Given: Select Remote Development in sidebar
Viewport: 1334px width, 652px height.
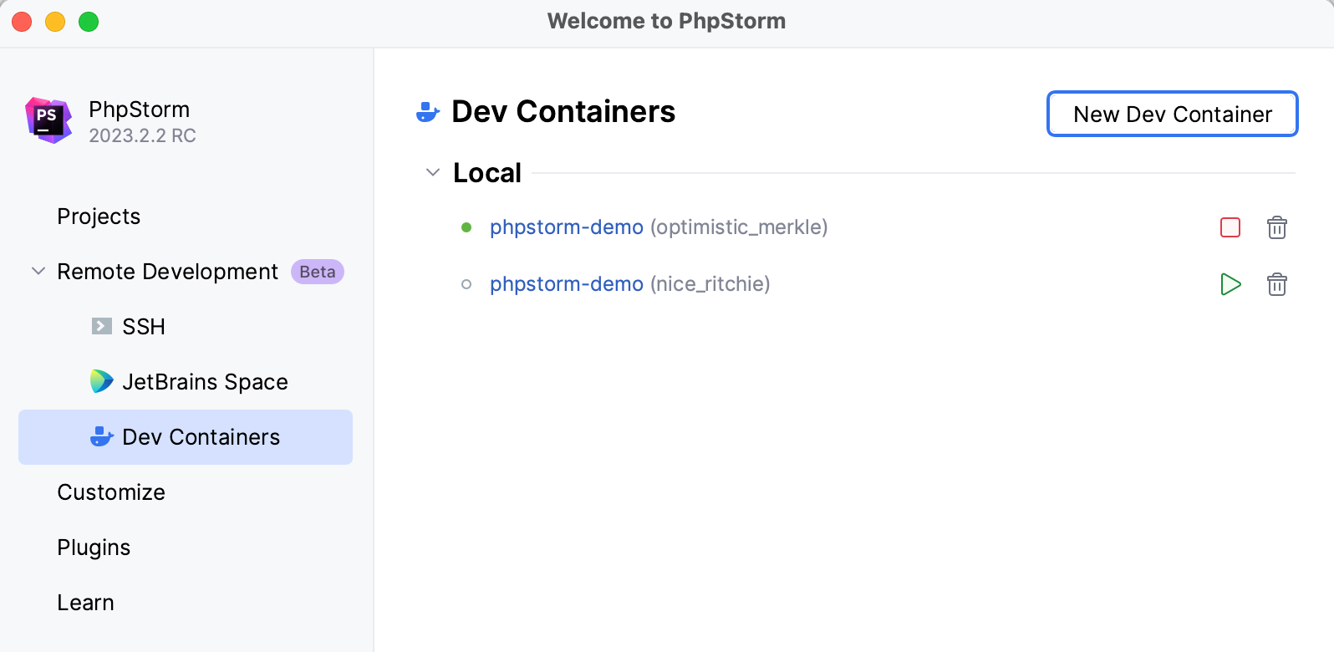Looking at the screenshot, I should [167, 272].
